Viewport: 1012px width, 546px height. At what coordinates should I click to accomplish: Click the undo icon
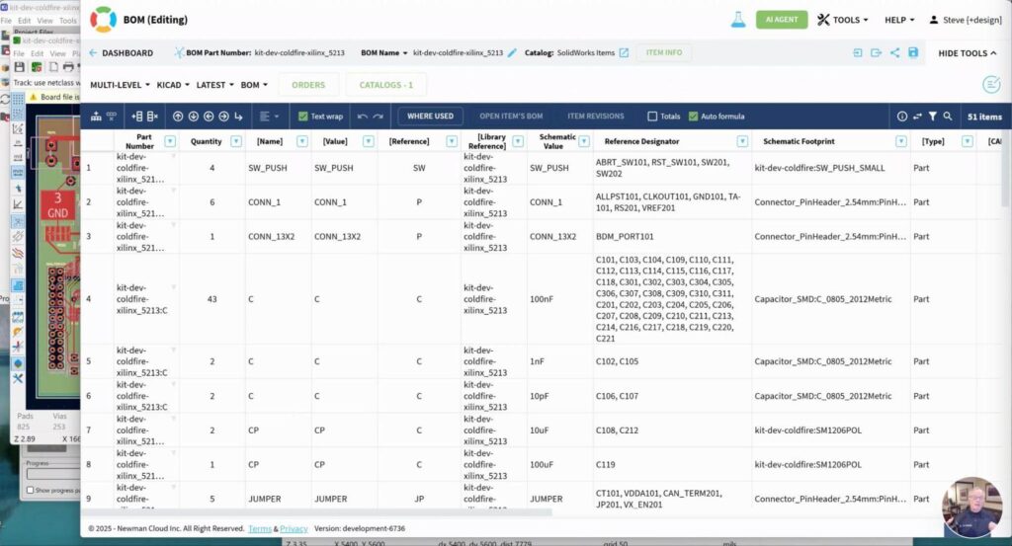coord(362,117)
